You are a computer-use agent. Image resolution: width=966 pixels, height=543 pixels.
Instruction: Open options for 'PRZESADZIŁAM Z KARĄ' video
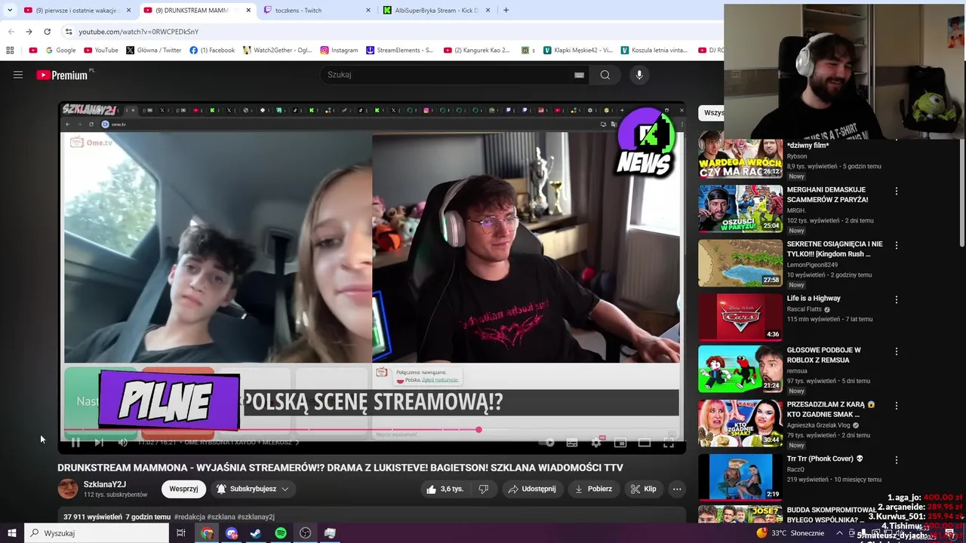[896, 406]
